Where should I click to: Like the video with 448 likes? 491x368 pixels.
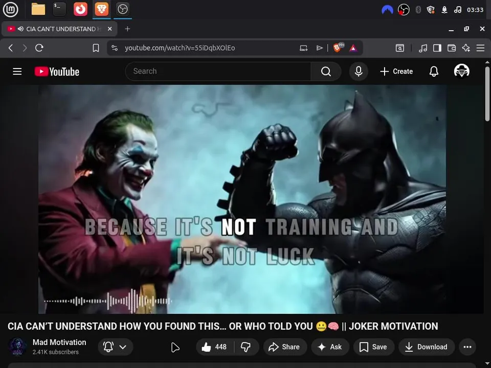coord(214,347)
